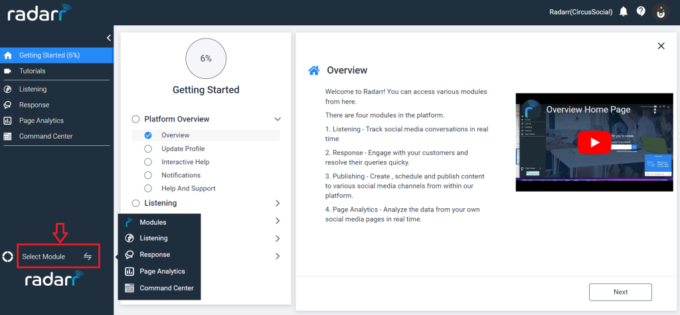
Task: Choose Listening in the modules popup
Action: click(x=159, y=238)
